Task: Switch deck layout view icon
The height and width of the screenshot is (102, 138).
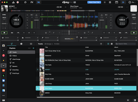Action: click(x=117, y=2)
